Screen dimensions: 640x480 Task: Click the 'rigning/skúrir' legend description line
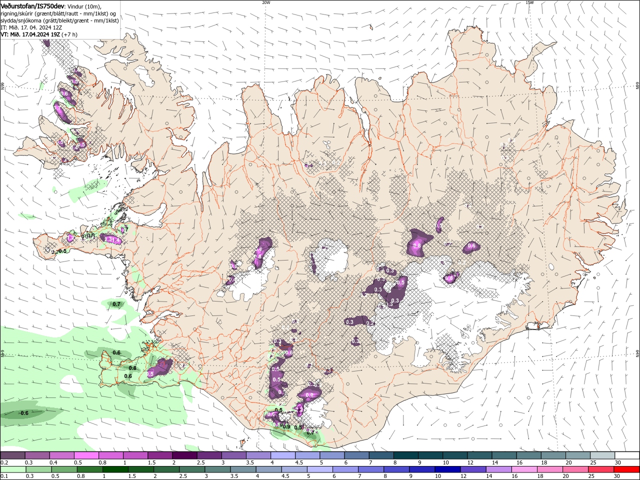[x=58, y=13]
